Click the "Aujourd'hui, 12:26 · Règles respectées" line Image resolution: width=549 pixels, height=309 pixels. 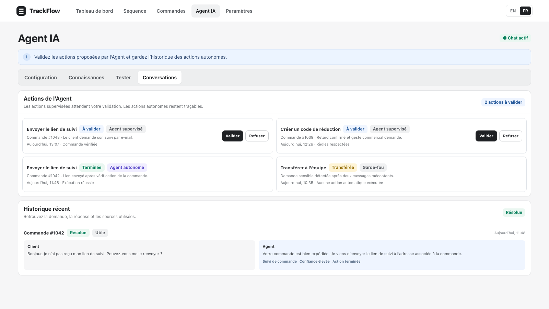[x=315, y=145]
